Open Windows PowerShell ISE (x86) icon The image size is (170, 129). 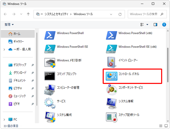(112, 49)
